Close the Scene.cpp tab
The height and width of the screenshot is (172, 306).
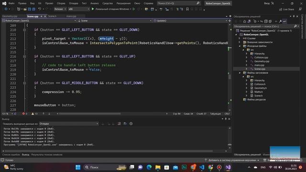coord(45,16)
